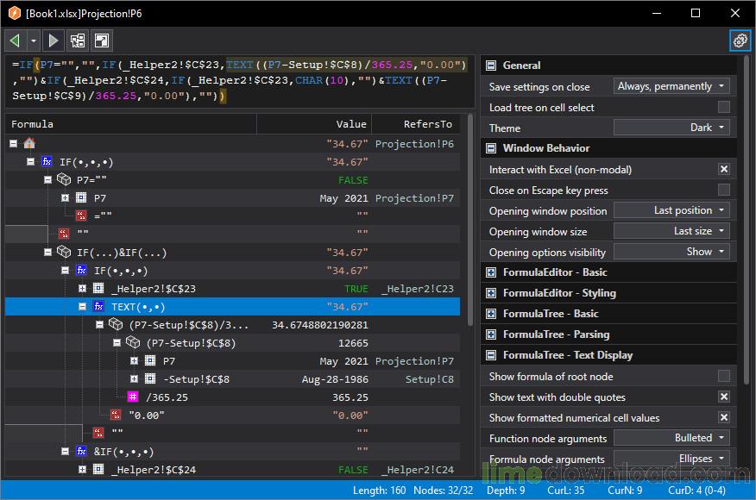
Task: Open the Theme dropdown set to Dark
Action: point(671,128)
